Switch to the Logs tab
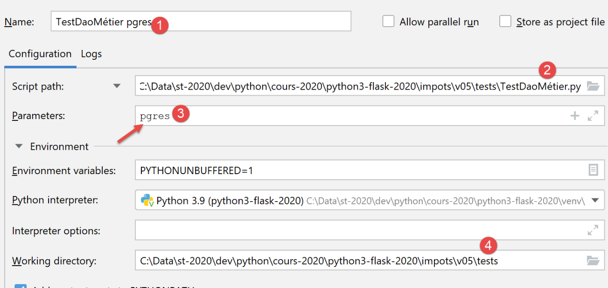Viewport: 608px width, 288px height. pyautogui.click(x=91, y=54)
